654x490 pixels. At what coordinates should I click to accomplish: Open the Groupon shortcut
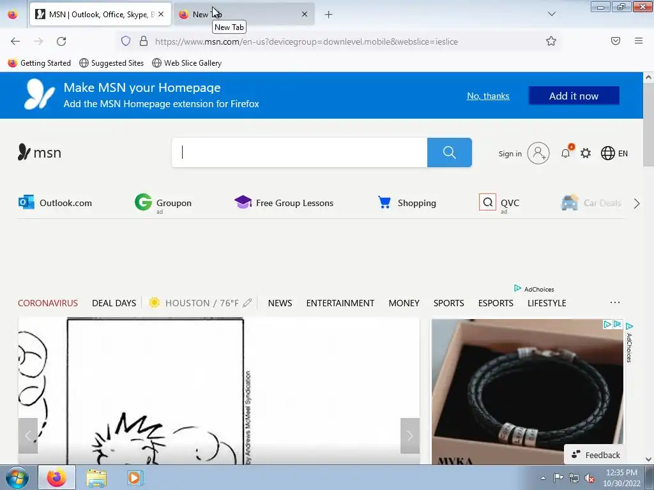(163, 203)
